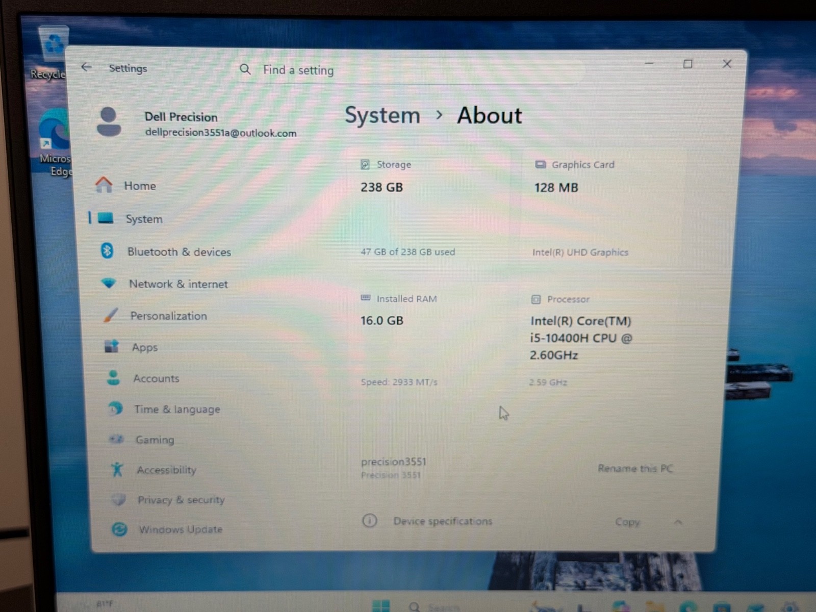The height and width of the screenshot is (612, 816).
Task: Click the 238 GB storage value
Action: [x=381, y=187]
